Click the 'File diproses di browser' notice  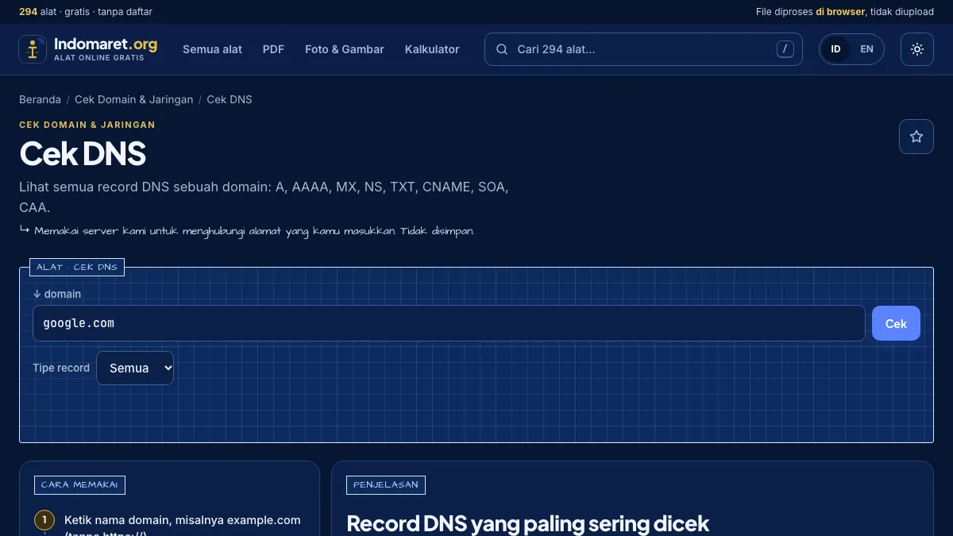click(x=845, y=12)
